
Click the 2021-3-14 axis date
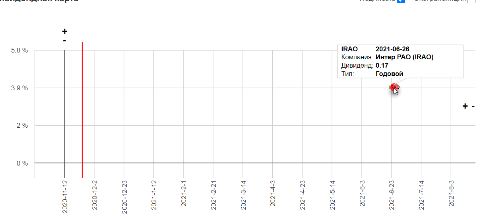coord(243,195)
